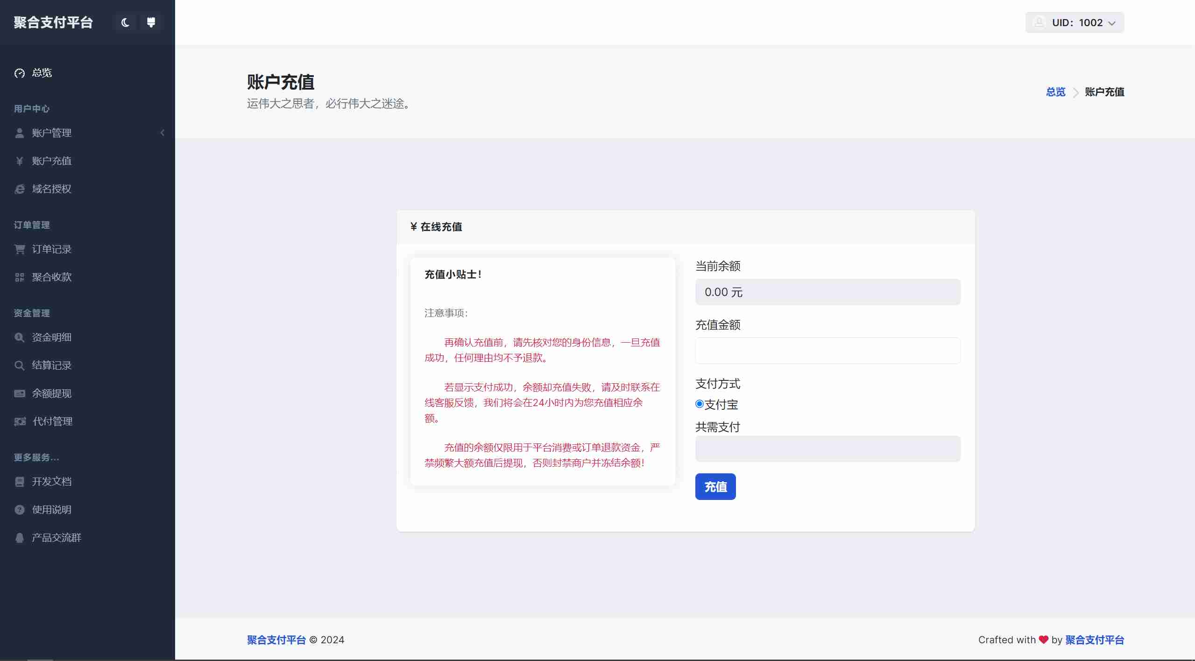The image size is (1195, 661).
Task: Click the 聚合支付平台 footer link at left
Action: [x=276, y=640]
